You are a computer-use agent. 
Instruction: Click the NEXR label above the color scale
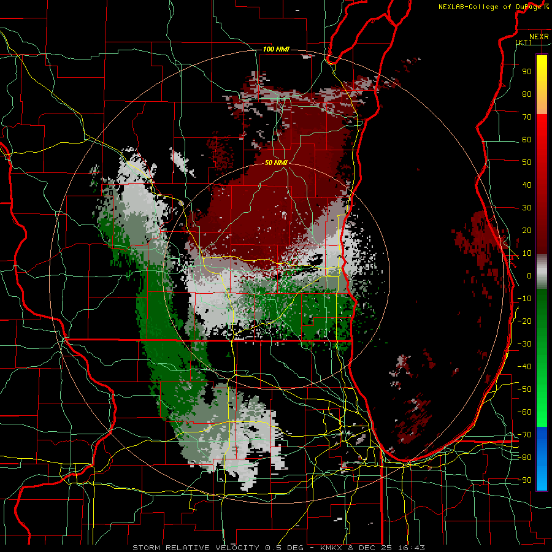pos(539,37)
